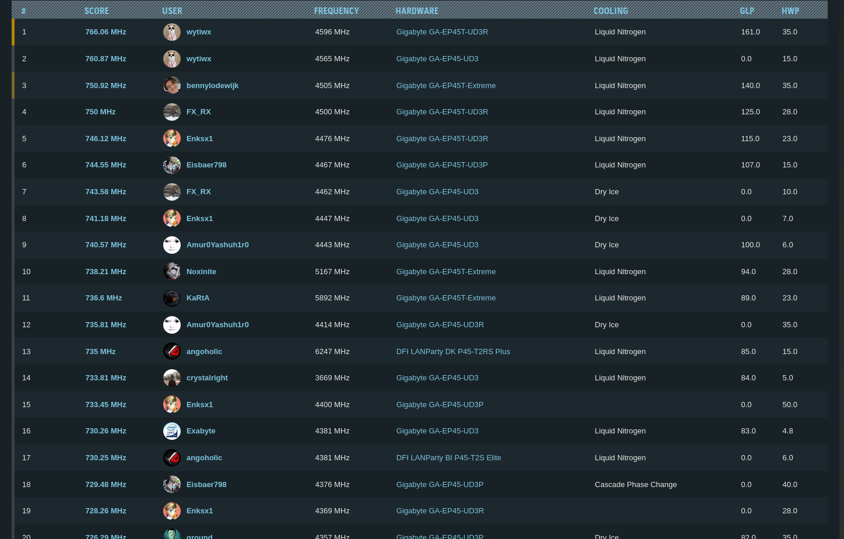Sort by the FREQUENCY column header
The image size is (844, 539).
click(336, 11)
